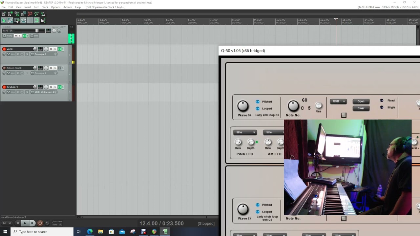Toggle record arm on the Keyboard track

click(x=4, y=87)
